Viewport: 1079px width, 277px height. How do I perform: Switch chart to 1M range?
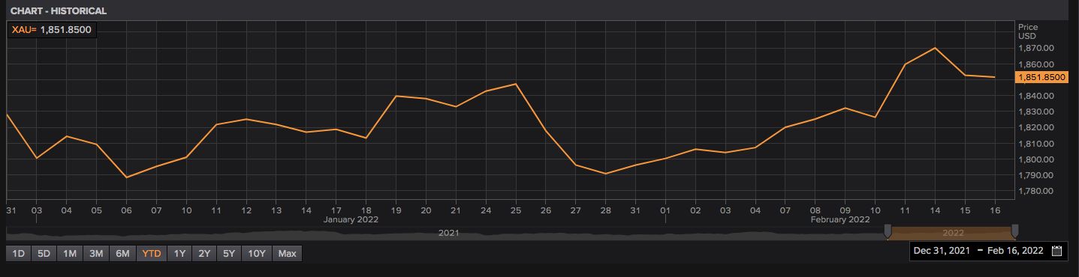[x=70, y=254]
